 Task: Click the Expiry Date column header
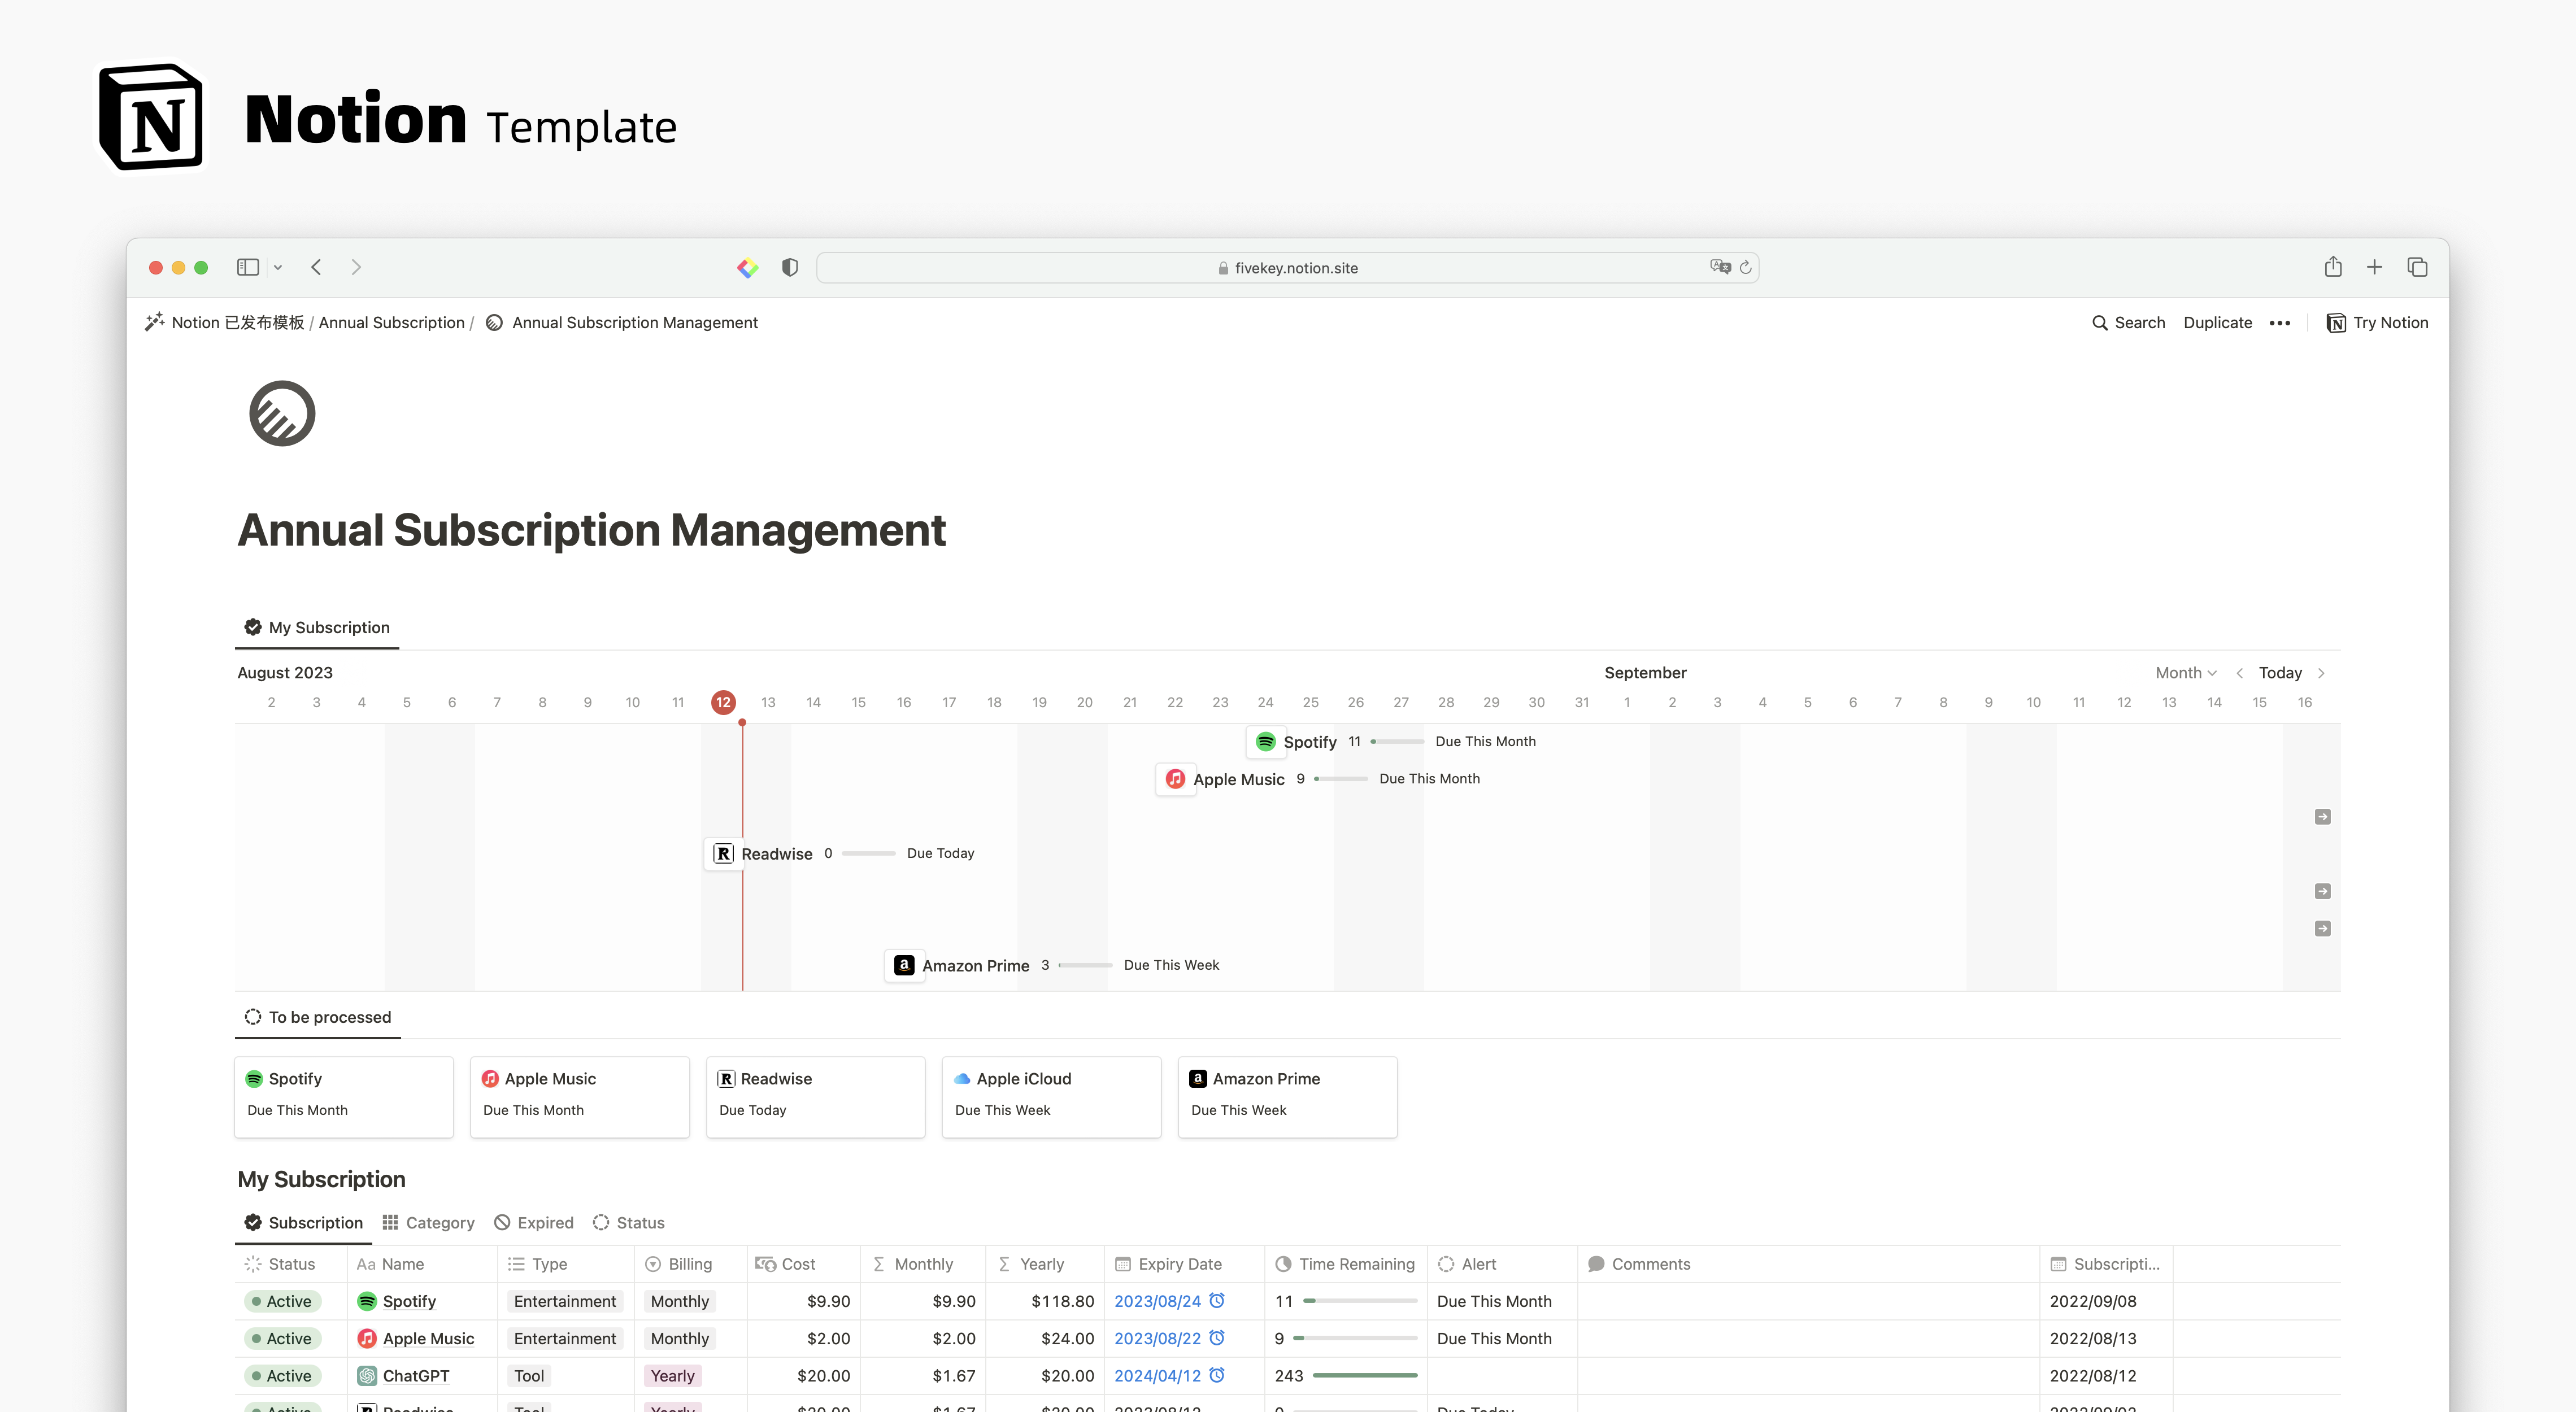1184,1264
